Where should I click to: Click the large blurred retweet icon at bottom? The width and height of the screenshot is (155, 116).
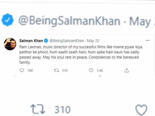(x=38, y=110)
